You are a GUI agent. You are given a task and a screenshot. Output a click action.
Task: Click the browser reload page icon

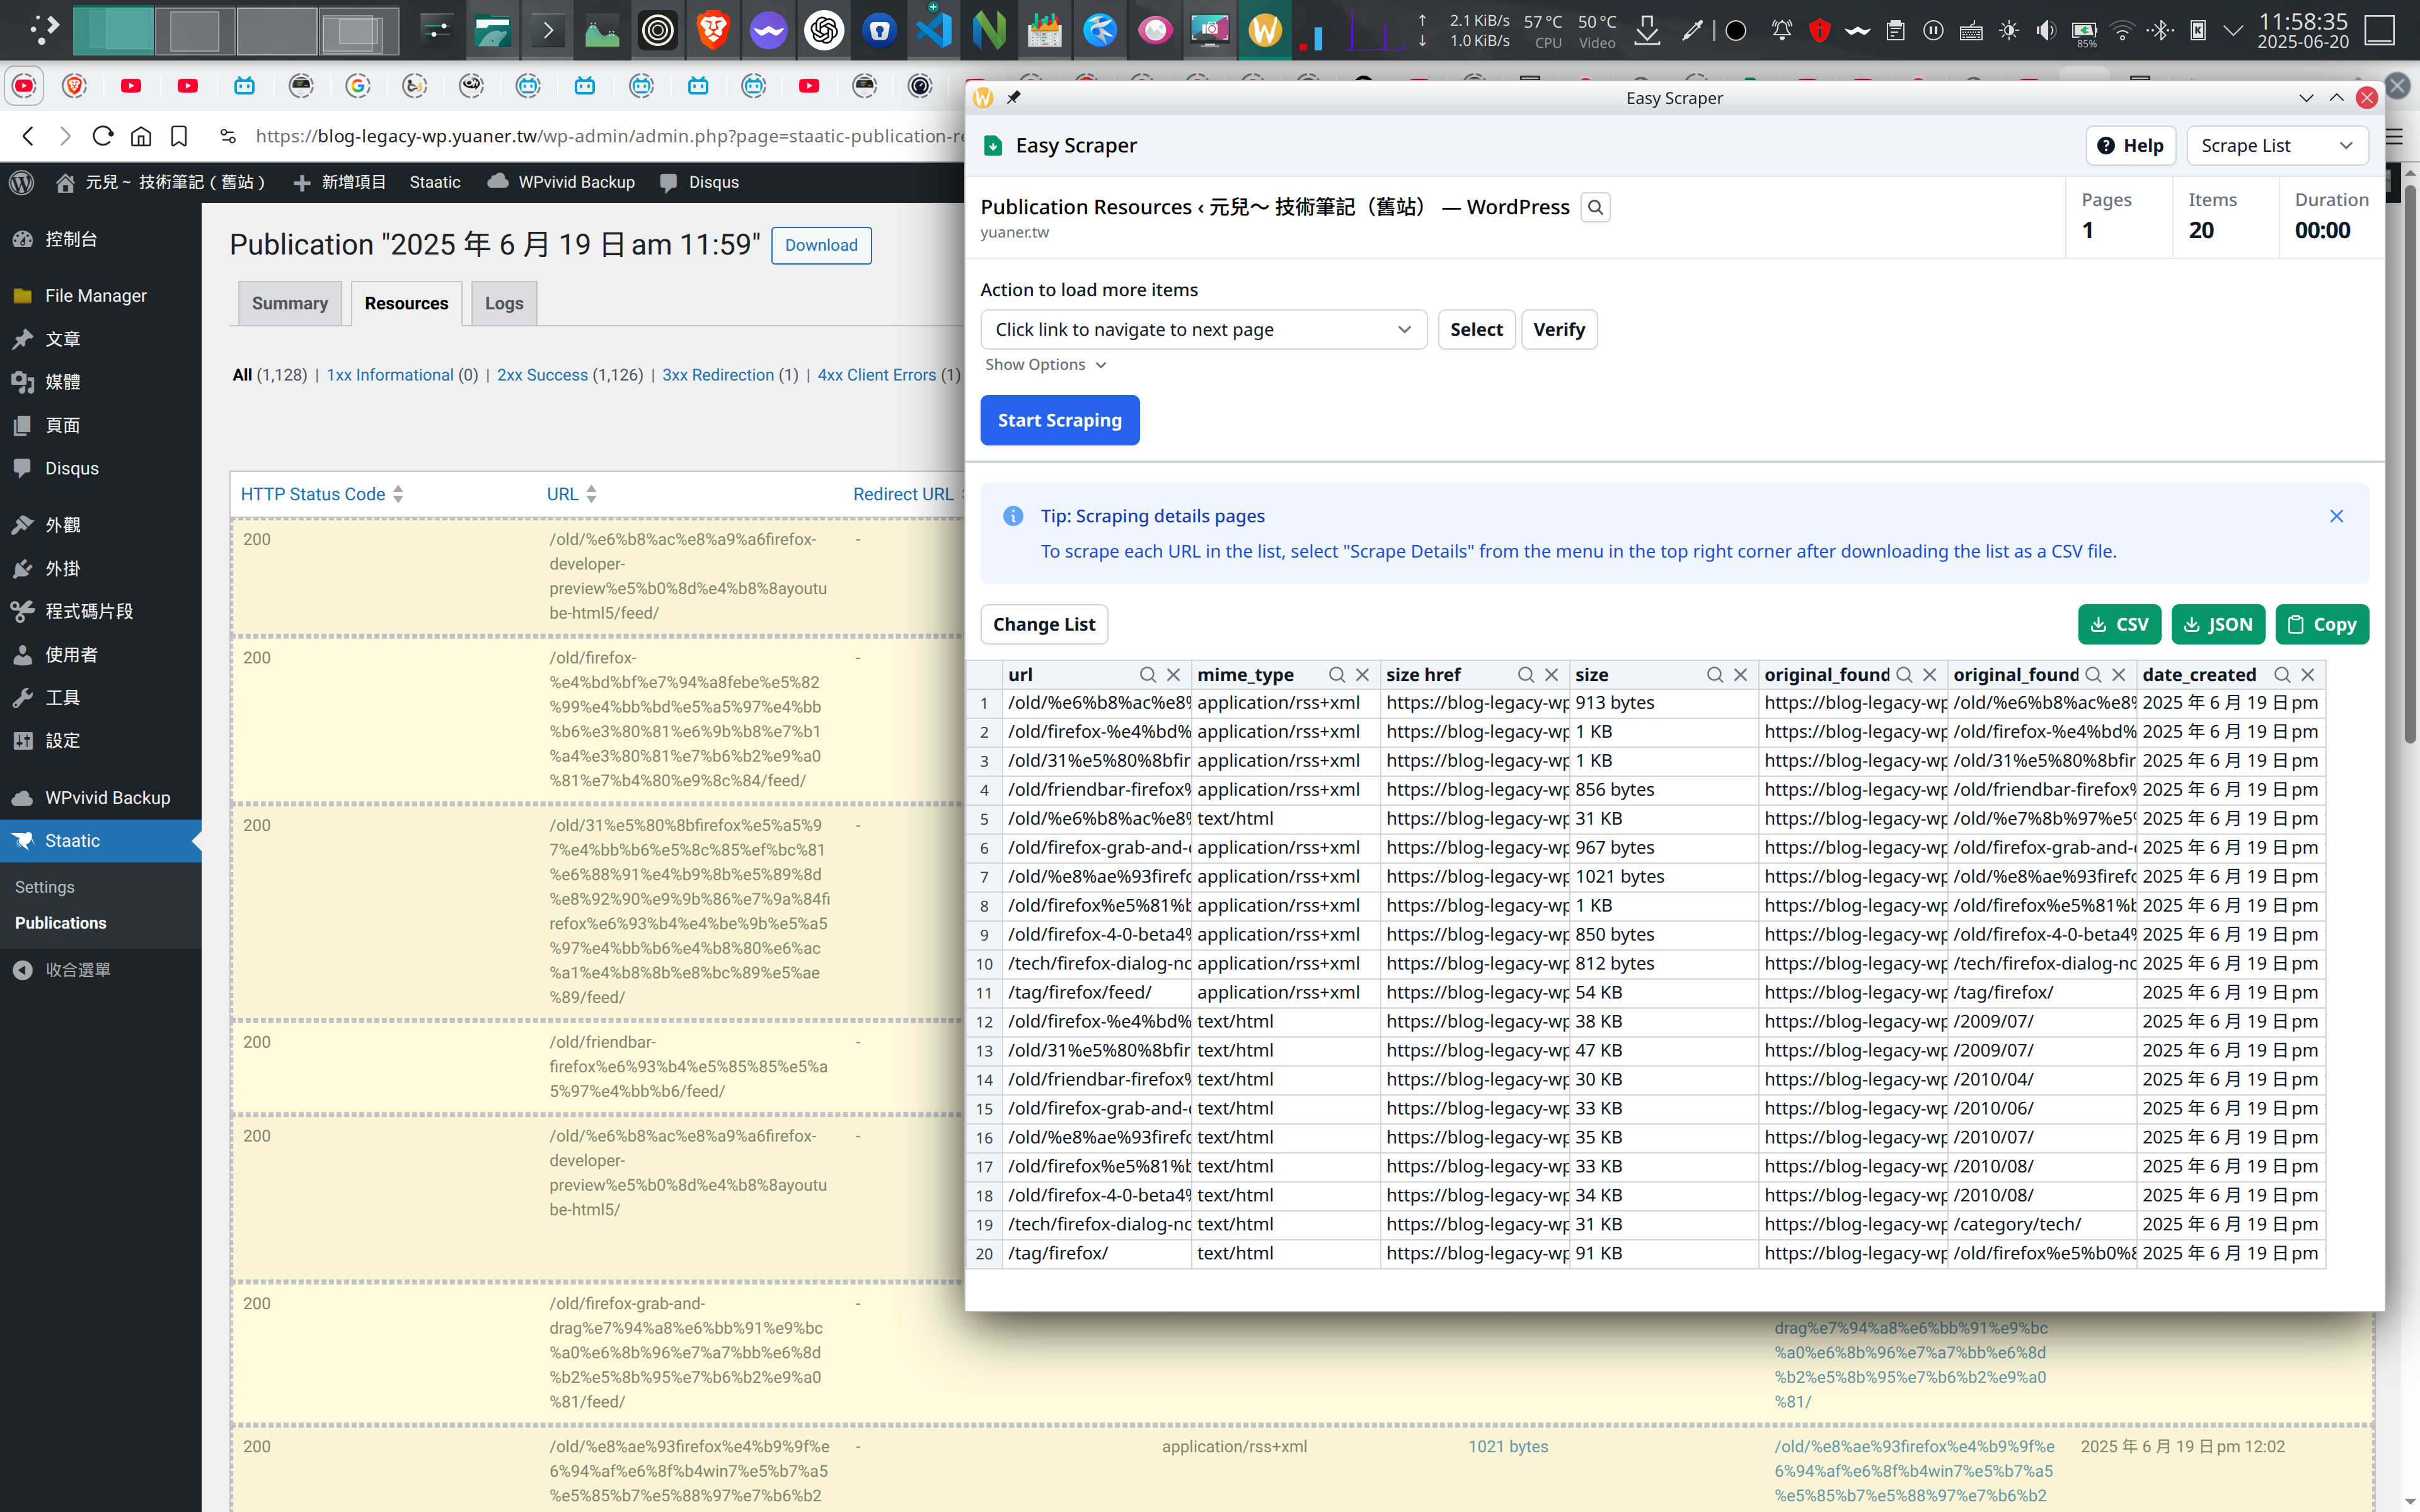click(103, 136)
